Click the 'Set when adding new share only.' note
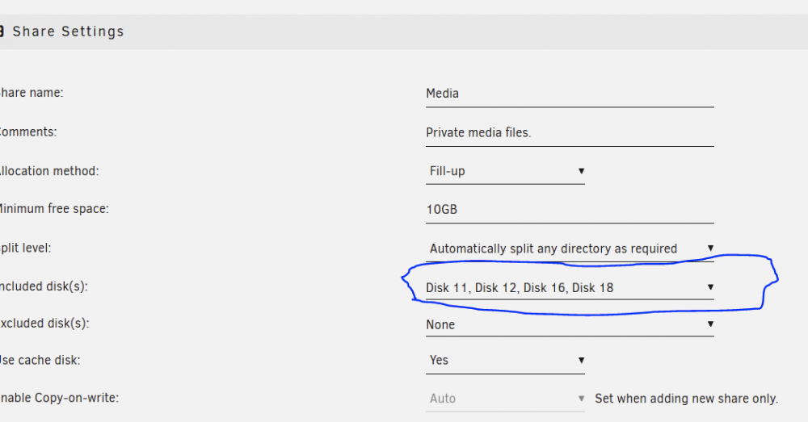 (x=686, y=399)
